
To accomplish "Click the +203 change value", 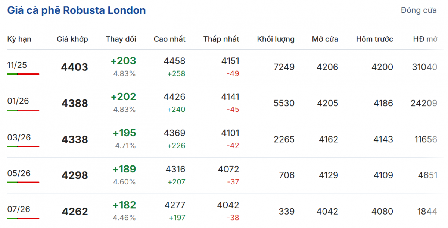I will pyautogui.click(x=123, y=61).
